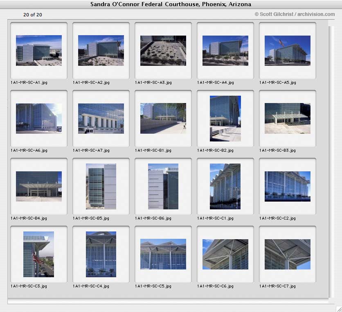Click the flag detail thumbnail 1A1-MR-SC-C3.jpg
Viewport: 342px width, 312px height.
[x=38, y=254]
